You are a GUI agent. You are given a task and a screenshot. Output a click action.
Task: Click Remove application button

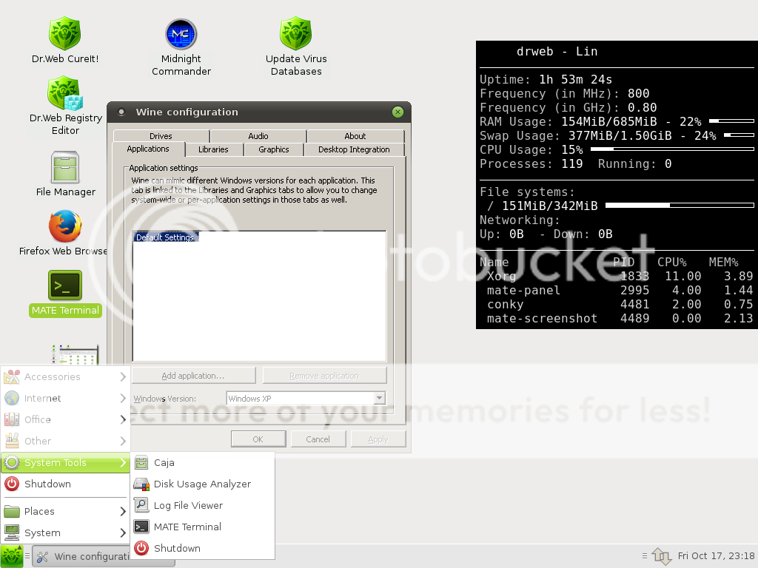pyautogui.click(x=324, y=375)
